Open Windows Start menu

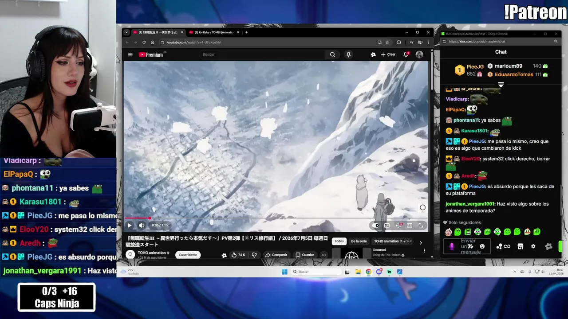tap(284, 272)
